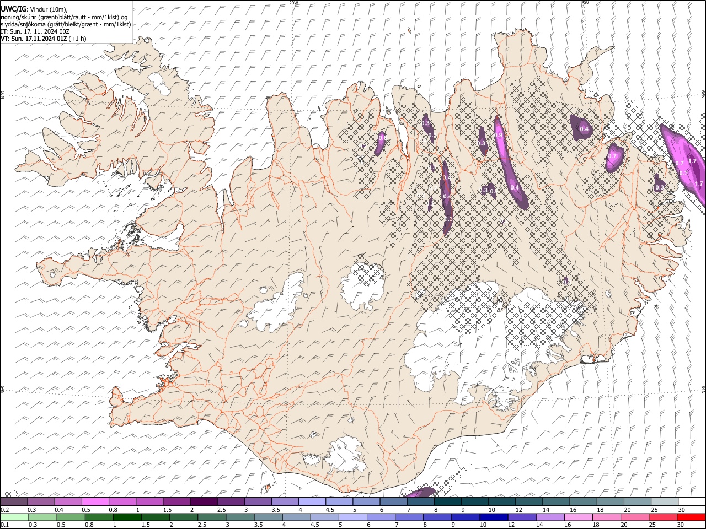Click the 'UWC/IG' title text

coord(13,9)
